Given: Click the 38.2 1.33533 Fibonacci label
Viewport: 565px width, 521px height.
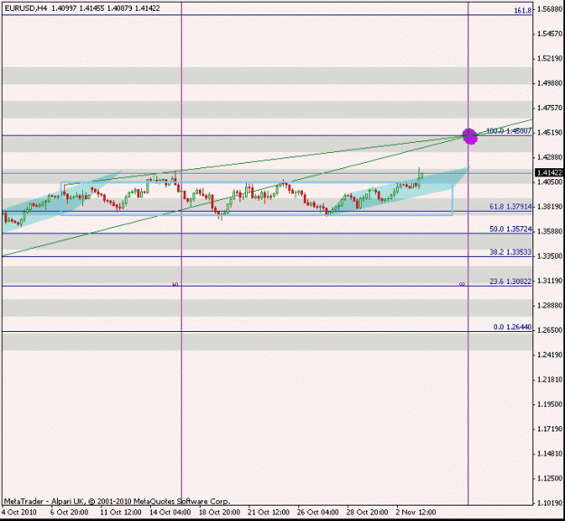Looking at the screenshot, I should [x=510, y=252].
